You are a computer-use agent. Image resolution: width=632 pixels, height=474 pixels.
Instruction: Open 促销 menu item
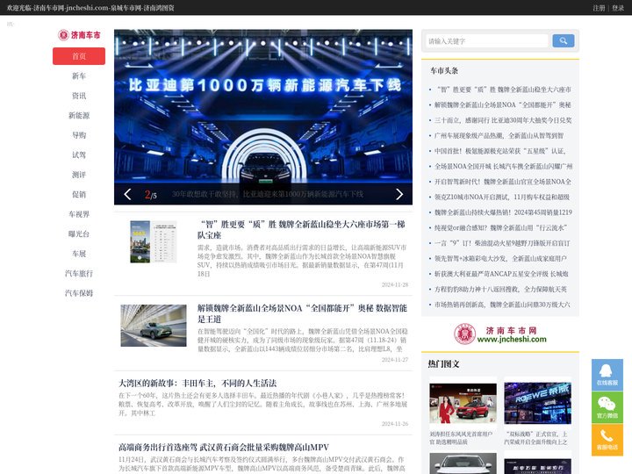[79, 194]
